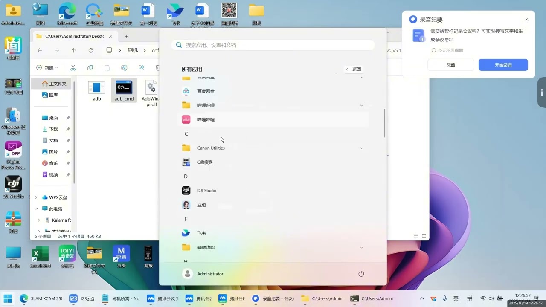Expand Kalama drive tree node
Viewport: 546px width, 307px height.
tap(39, 220)
